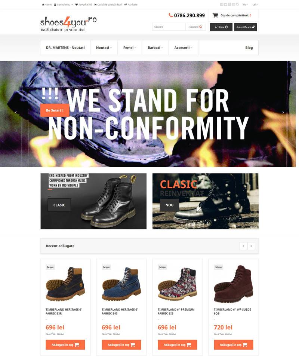Open the Lei currency dropdown
Image resolution: width=299 pixels, height=357 pixels.
(255, 4)
